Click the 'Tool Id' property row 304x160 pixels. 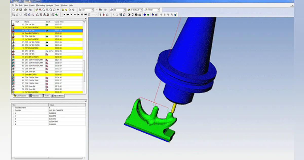click(x=49, y=110)
